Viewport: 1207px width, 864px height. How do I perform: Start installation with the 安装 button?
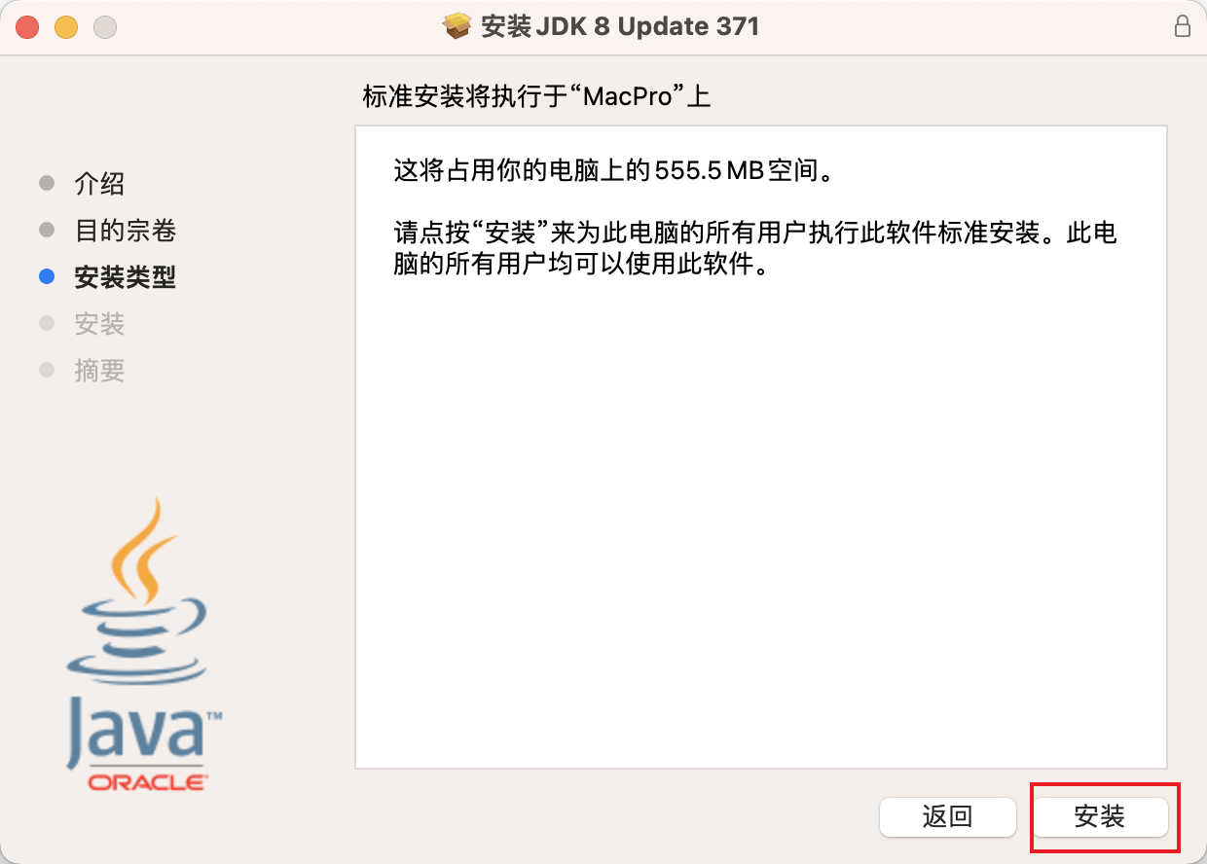(x=1100, y=816)
